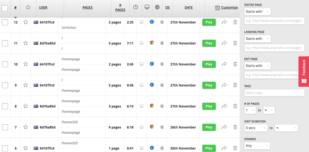Click Safari browser icon in row 10
Image resolution: width=309 pixels, height=152 pixels.
click(x=152, y=64)
